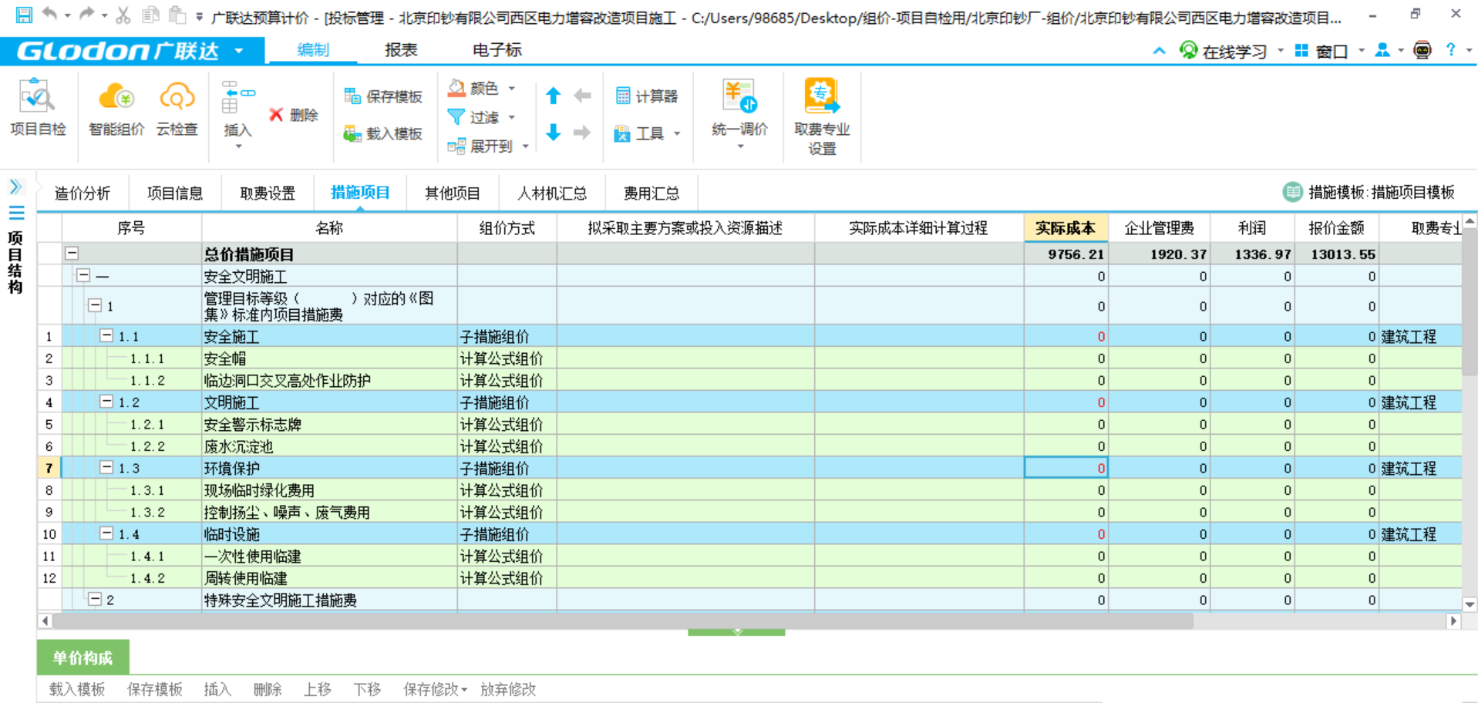
Task: Click the grey left arrow icon
Action: click(583, 96)
